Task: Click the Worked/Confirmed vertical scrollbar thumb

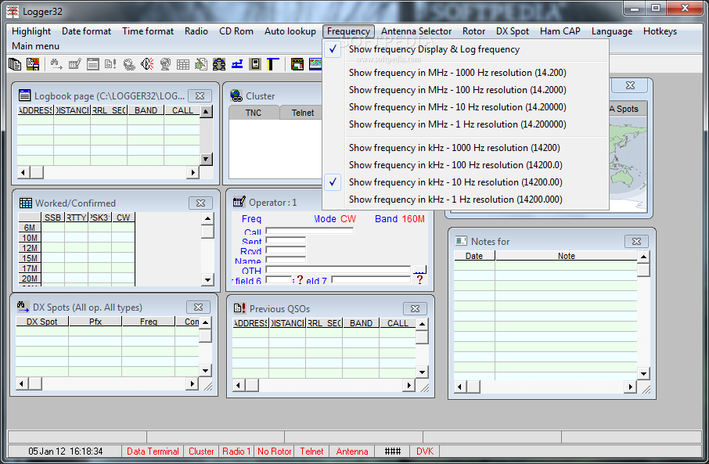Action: pos(207,232)
